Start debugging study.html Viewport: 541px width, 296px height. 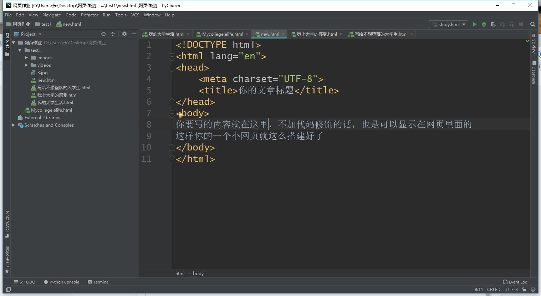484,24
